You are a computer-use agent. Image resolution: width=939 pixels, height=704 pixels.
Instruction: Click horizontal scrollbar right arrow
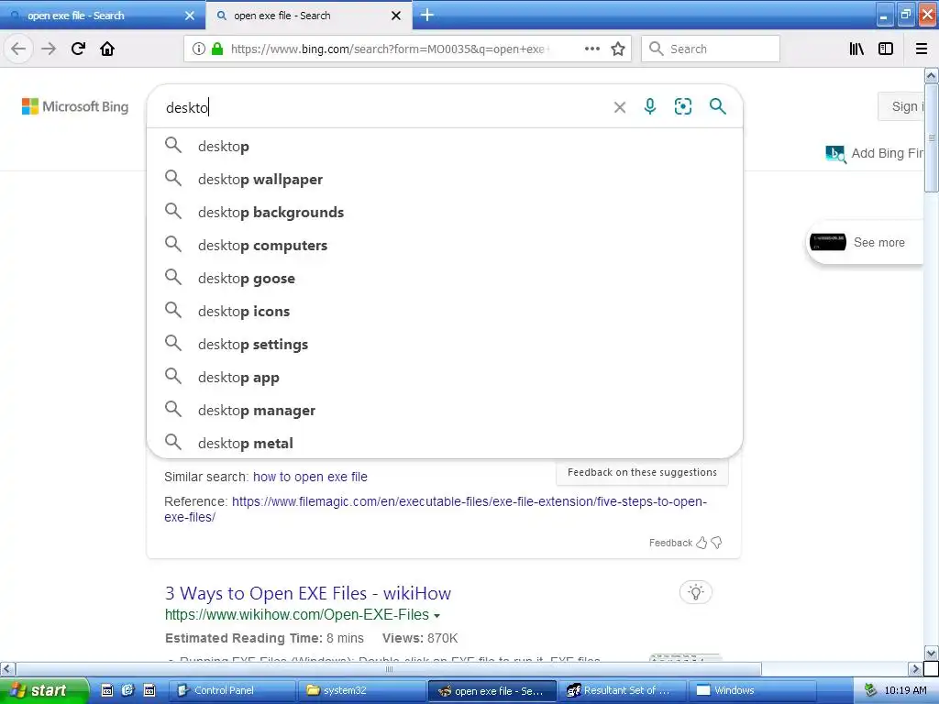pos(915,668)
